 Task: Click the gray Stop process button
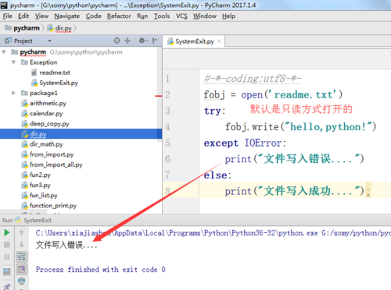click(x=7, y=245)
